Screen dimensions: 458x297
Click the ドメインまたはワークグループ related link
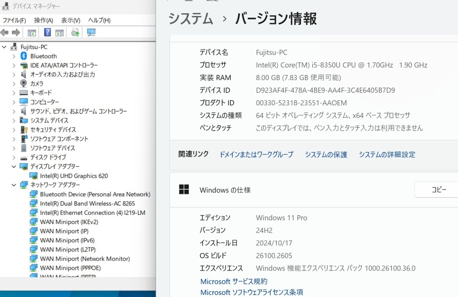[x=256, y=154]
